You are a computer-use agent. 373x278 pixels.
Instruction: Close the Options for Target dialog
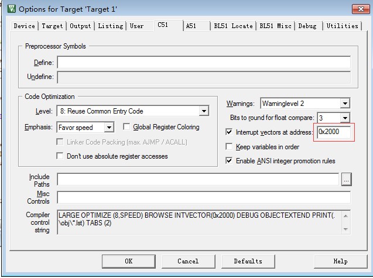click(361, 9)
